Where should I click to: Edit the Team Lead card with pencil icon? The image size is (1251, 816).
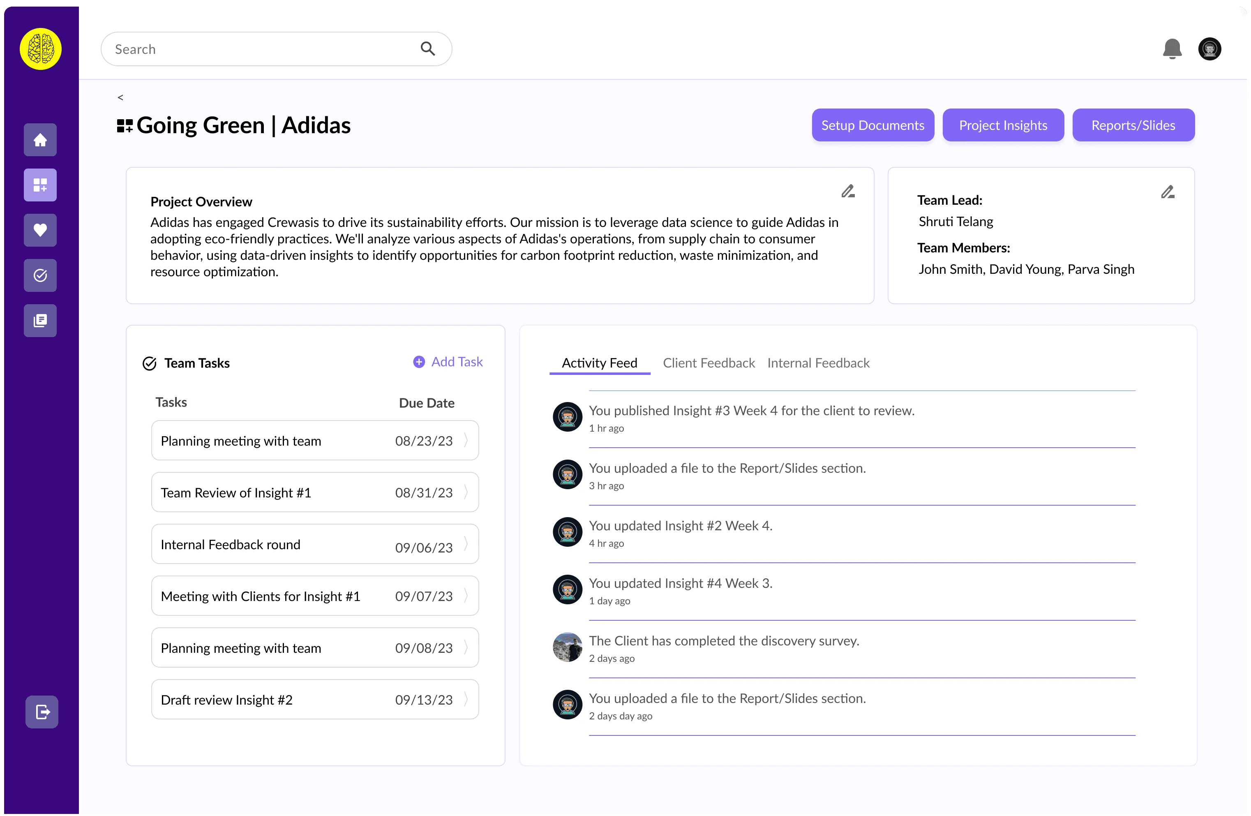(x=1168, y=192)
